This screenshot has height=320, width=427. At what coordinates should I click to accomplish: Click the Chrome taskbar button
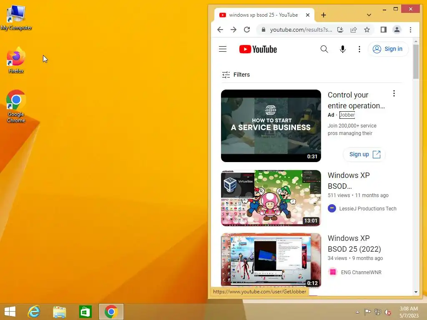[111, 312]
